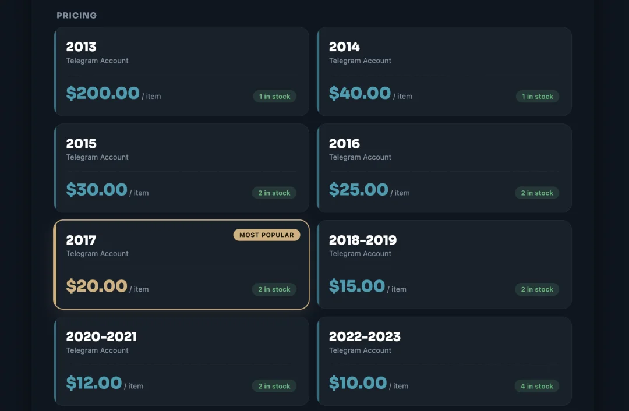629x411 pixels.
Task: Click the gold $20.00 price
Action: coord(97,286)
